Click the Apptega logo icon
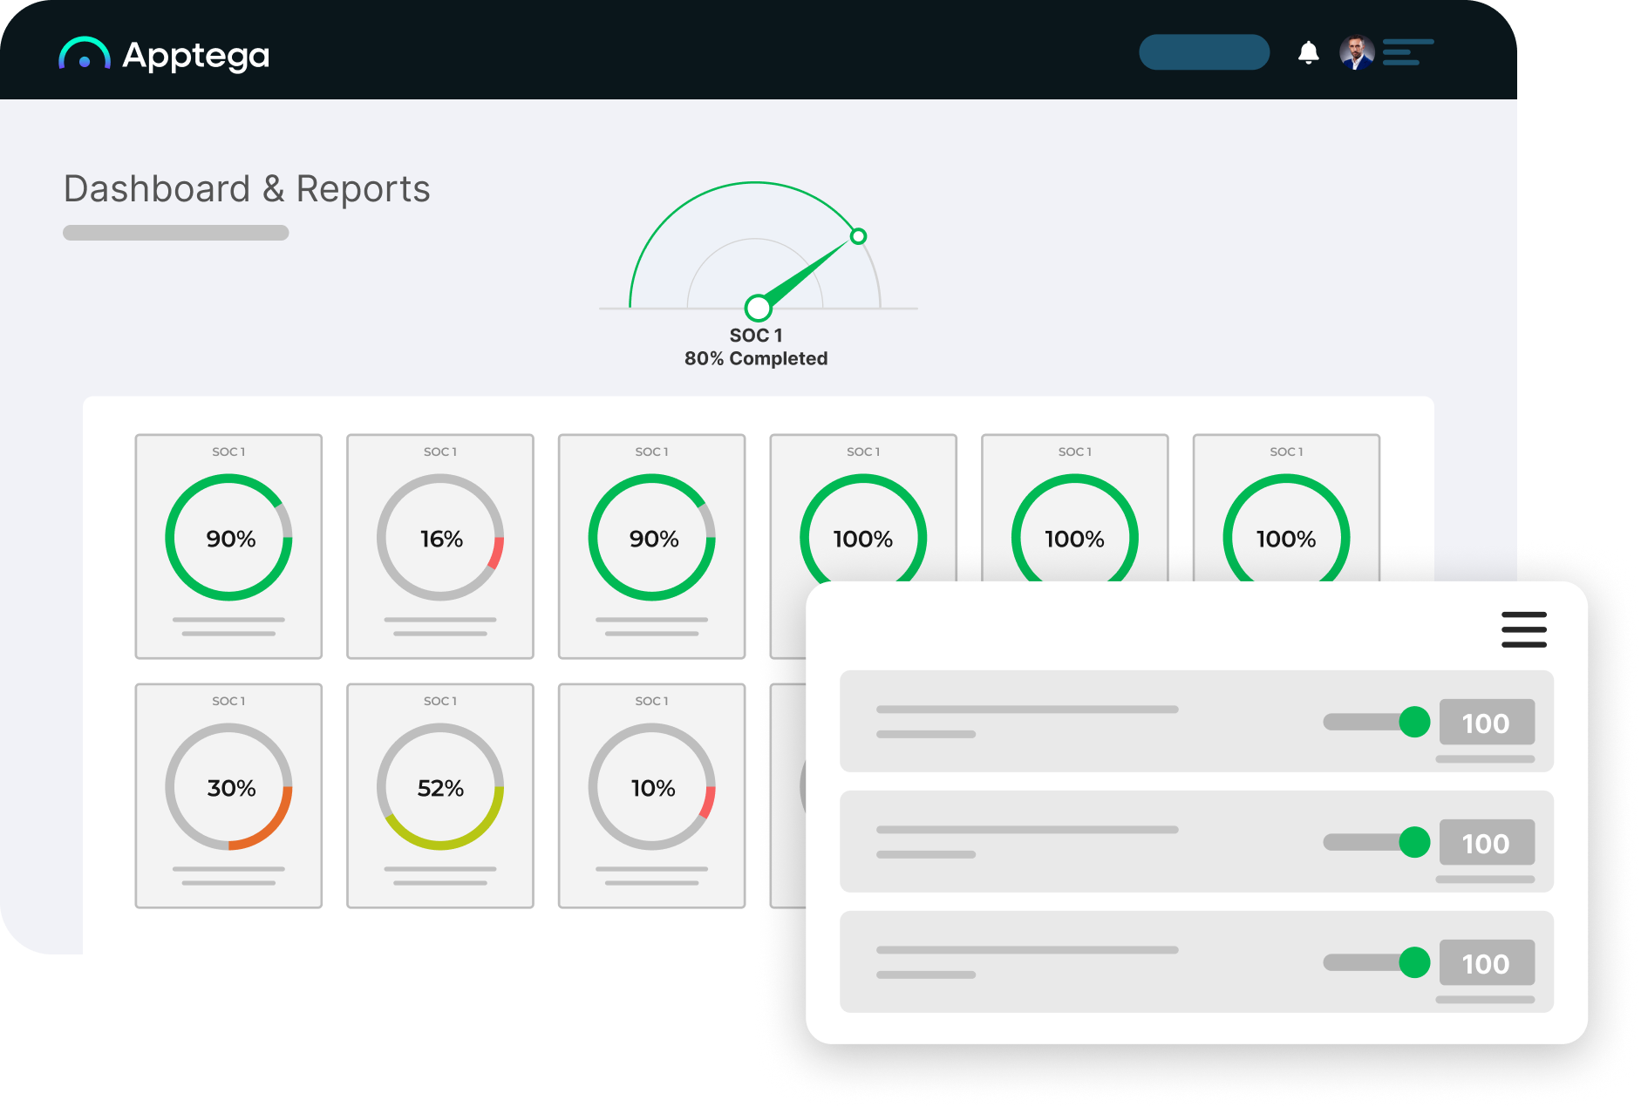Image resolution: width=1641 pixels, height=1107 pixels. click(84, 54)
